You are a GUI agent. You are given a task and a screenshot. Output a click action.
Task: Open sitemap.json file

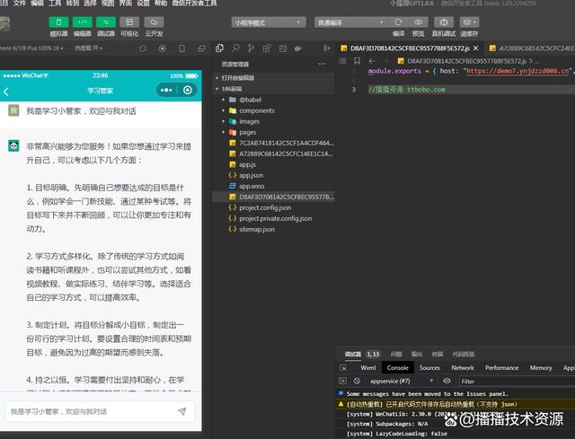click(273, 229)
